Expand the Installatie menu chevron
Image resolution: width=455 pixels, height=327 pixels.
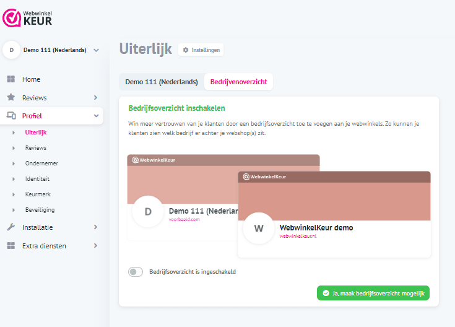pos(95,227)
